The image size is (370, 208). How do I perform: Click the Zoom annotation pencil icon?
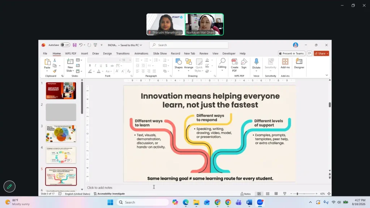coord(9,187)
